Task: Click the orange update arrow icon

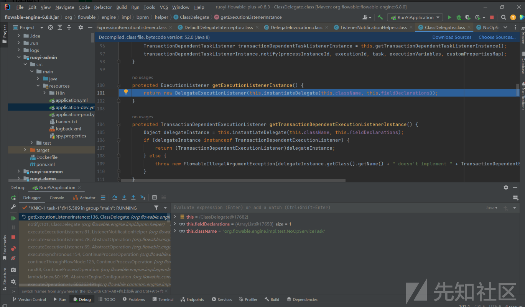Action: [x=513, y=17]
